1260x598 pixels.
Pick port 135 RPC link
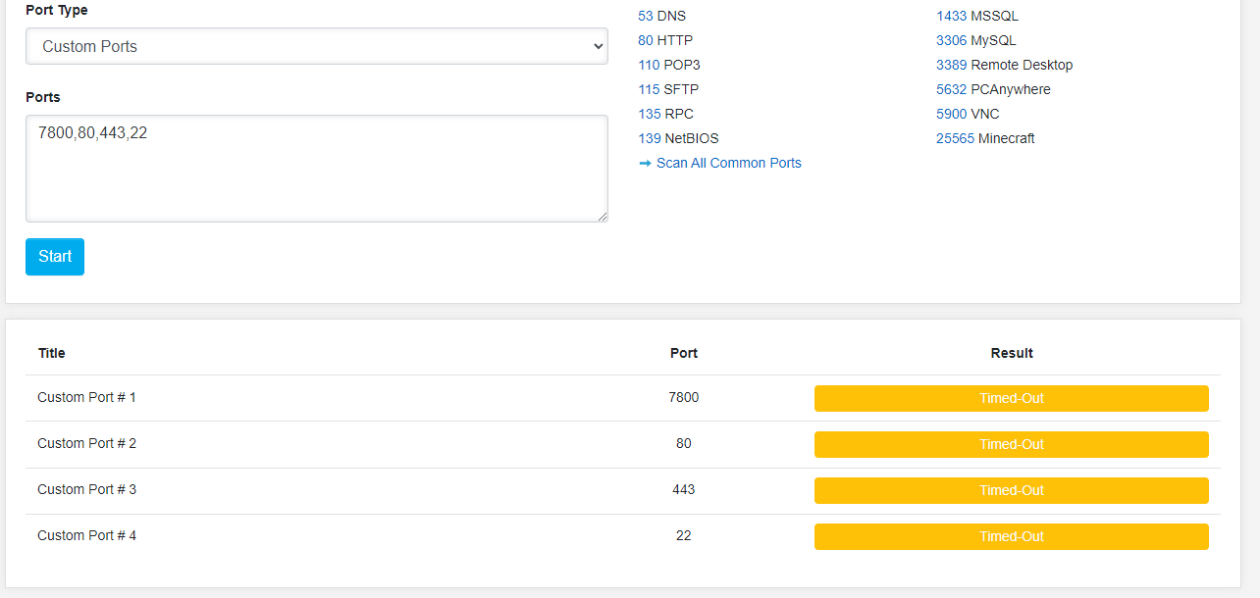[649, 114]
